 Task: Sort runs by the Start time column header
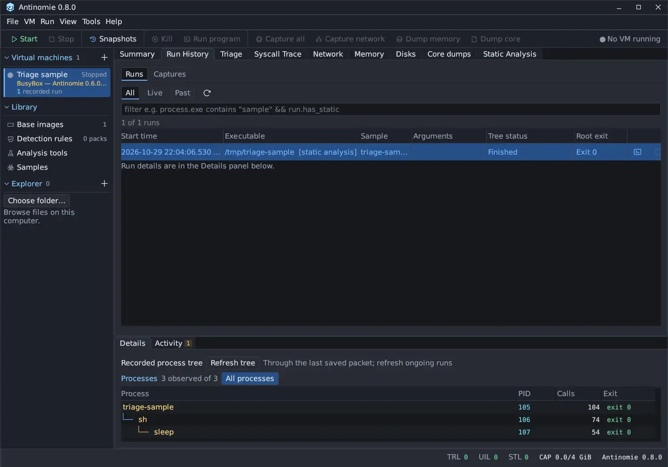pos(171,136)
